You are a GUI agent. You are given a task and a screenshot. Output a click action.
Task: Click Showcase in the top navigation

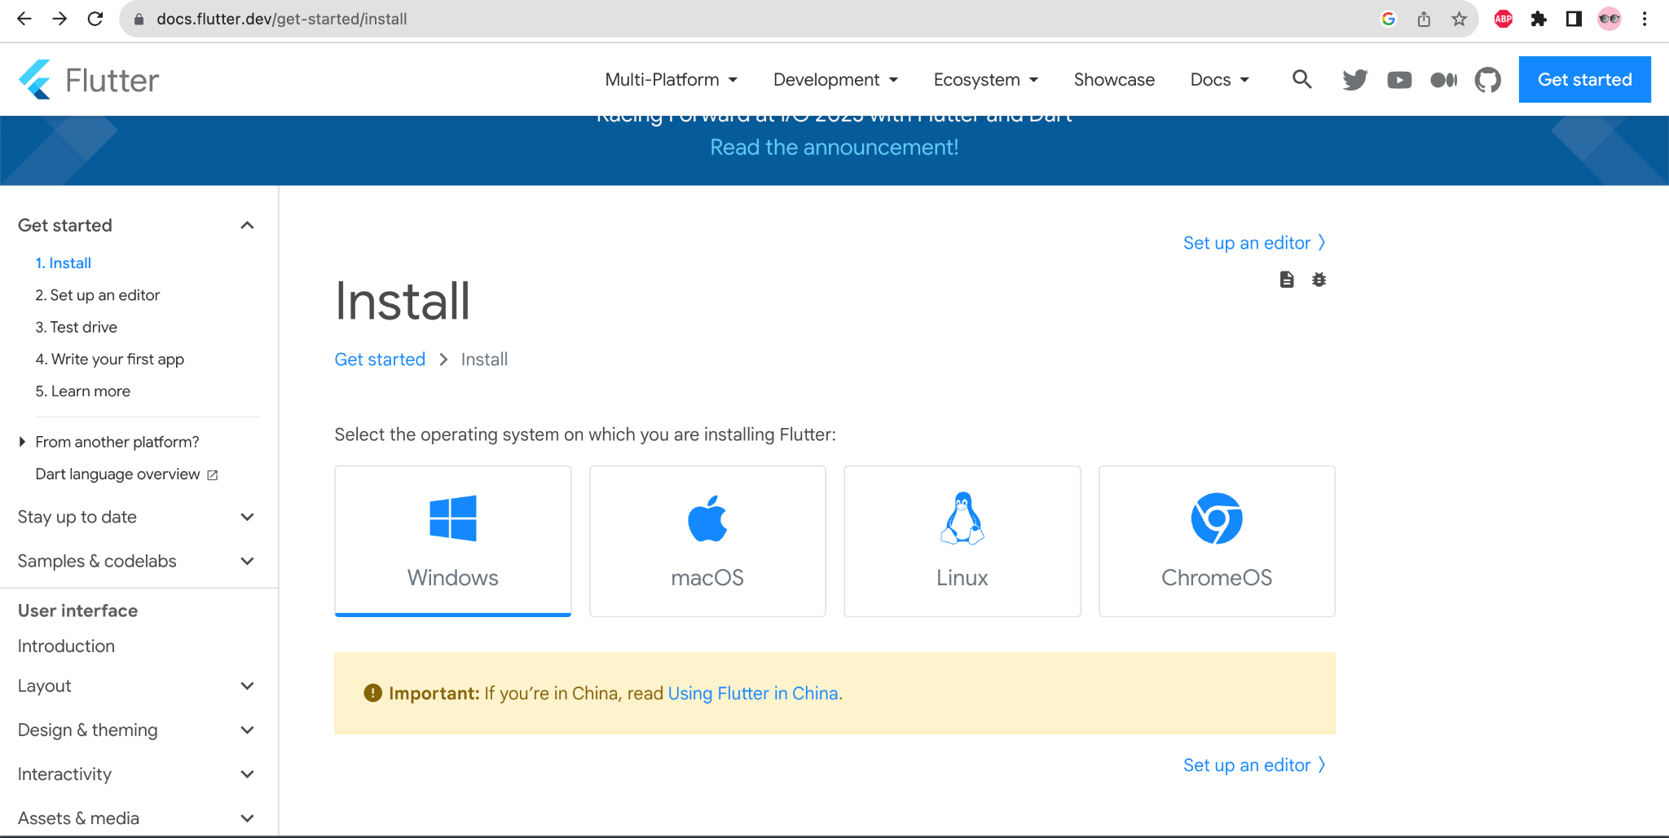tap(1114, 80)
